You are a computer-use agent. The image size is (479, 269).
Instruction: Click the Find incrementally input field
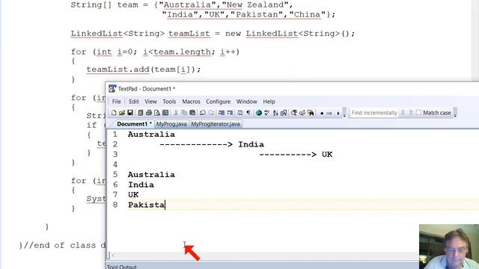(x=374, y=113)
